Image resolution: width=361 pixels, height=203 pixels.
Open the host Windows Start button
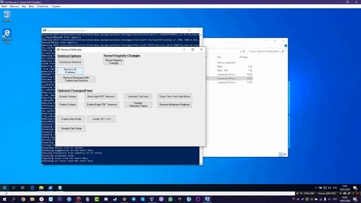pos(5,199)
